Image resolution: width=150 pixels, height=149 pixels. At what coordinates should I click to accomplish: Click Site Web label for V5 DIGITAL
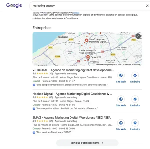coord(121,82)
